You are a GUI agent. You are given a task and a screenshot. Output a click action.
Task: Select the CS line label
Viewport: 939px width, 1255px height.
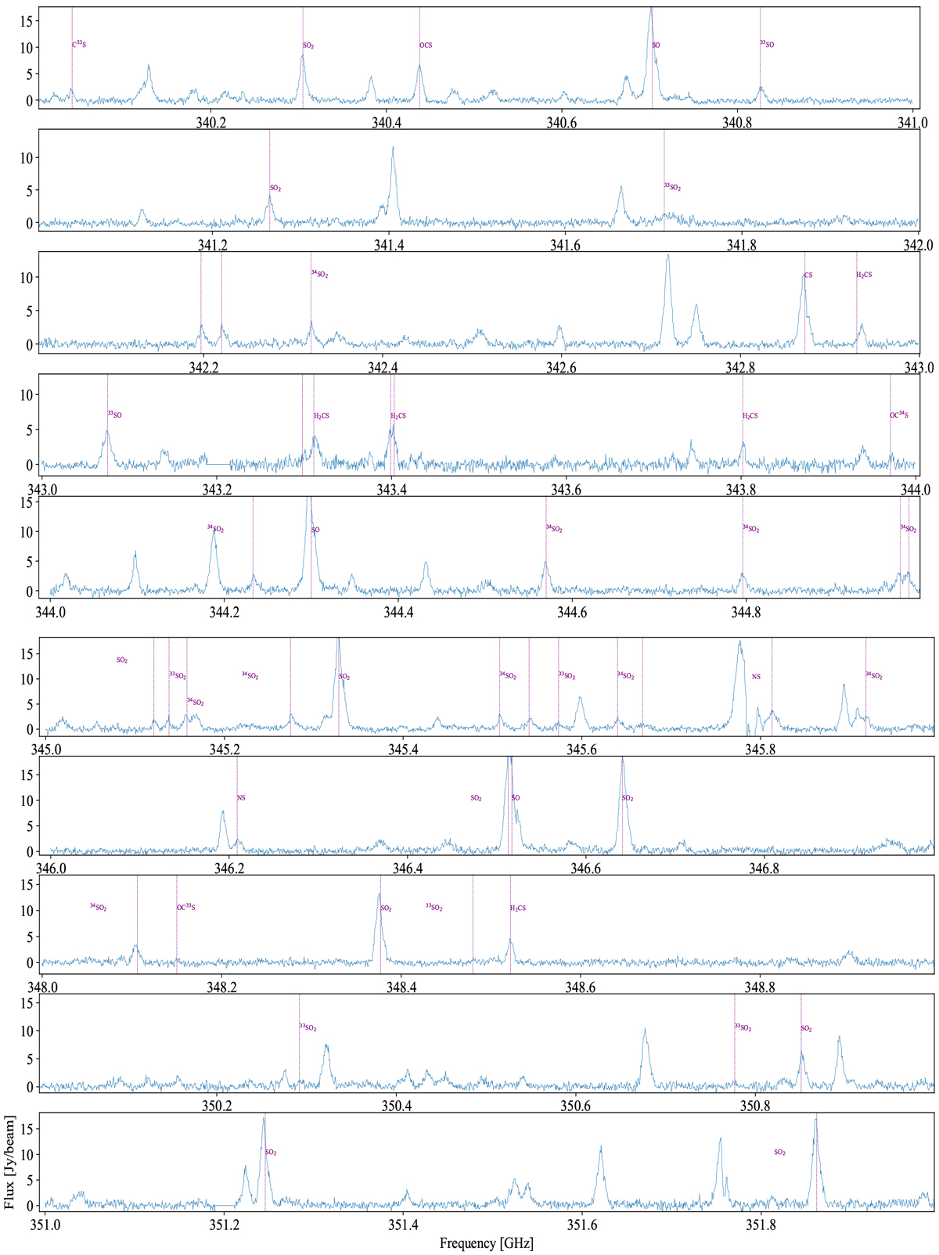(x=808, y=275)
